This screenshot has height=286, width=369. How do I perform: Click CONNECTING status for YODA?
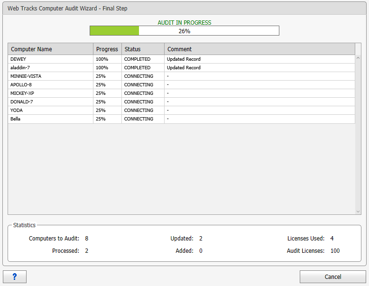(138, 110)
